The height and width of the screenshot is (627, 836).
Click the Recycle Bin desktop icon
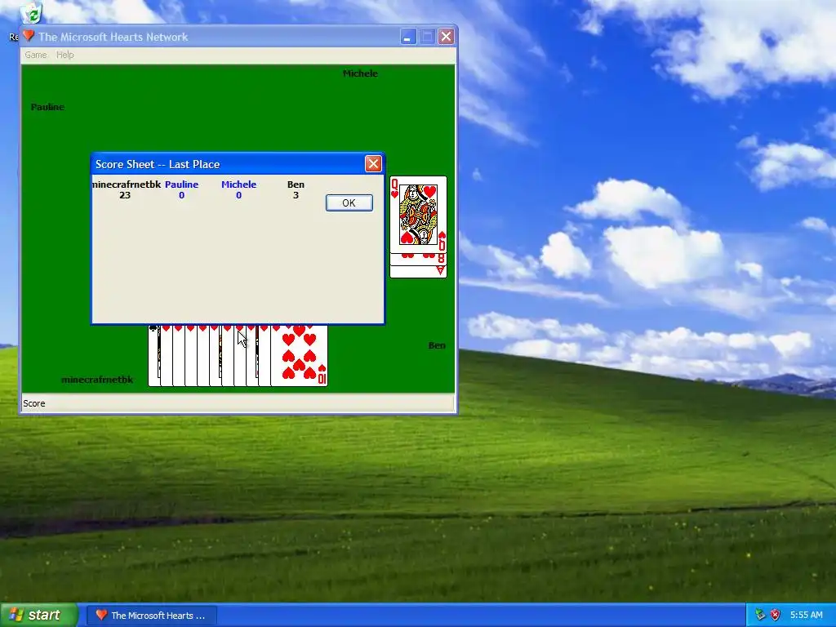(x=31, y=13)
